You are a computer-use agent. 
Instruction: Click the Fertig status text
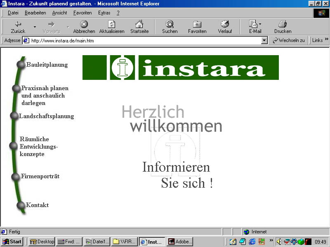[x=14, y=232]
